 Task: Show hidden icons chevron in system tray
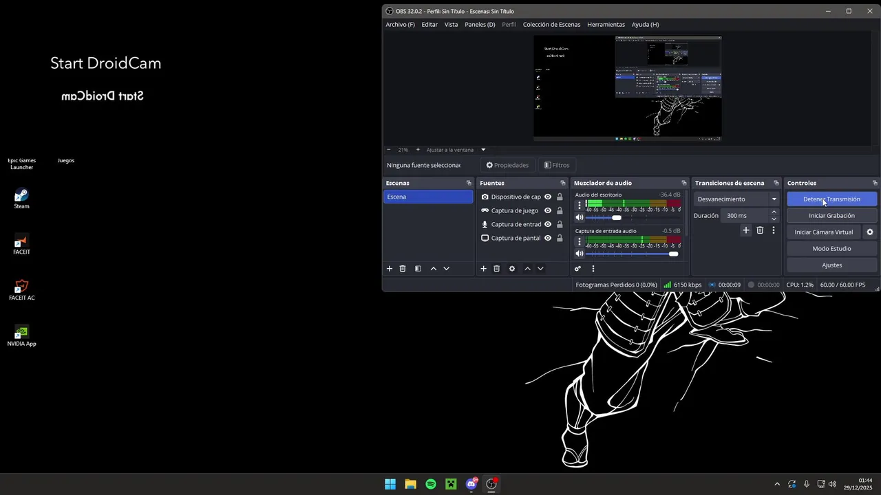tap(777, 484)
